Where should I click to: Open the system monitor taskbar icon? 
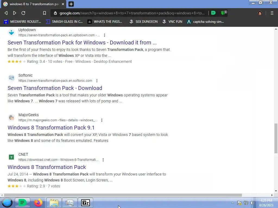pyautogui.click(x=70, y=203)
